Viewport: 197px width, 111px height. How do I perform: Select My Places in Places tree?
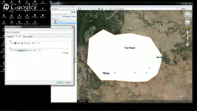(x=59, y=21)
